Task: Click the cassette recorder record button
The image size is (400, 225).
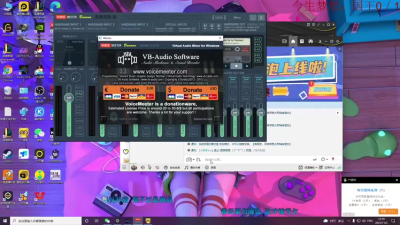Action: click(x=246, y=66)
